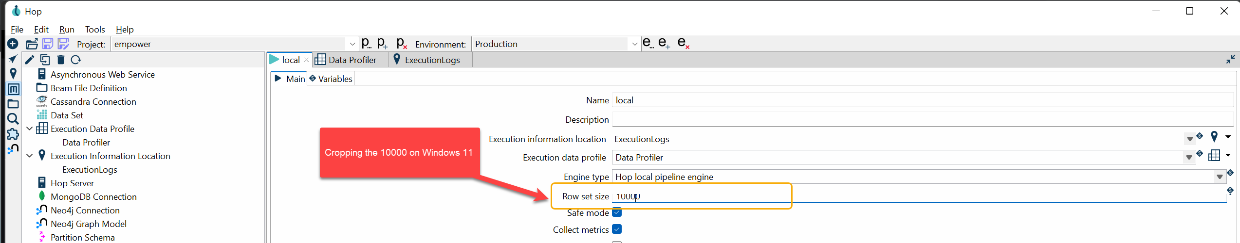The image size is (1240, 243).
Task: Open the Plugins perspective puzzle icon
Action: coord(13,134)
